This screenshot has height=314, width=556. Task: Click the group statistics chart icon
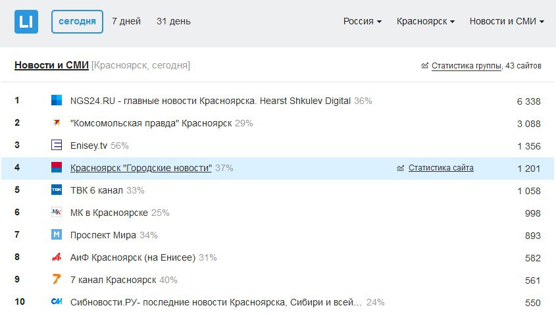[425, 66]
